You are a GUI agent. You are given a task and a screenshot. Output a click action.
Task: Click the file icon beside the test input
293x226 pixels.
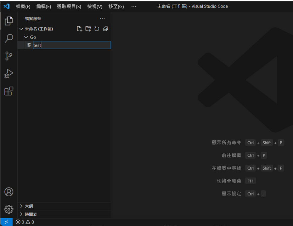[x=29, y=45]
